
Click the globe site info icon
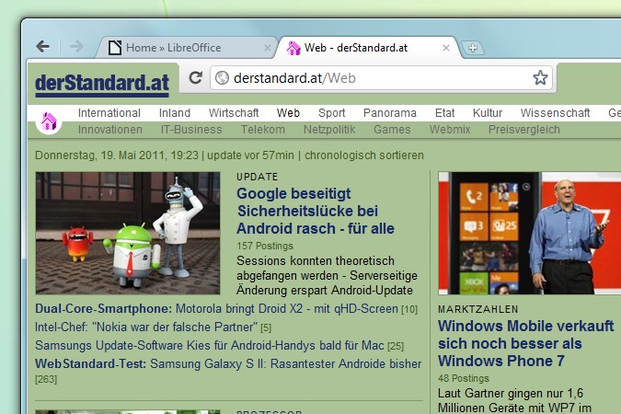[223, 77]
